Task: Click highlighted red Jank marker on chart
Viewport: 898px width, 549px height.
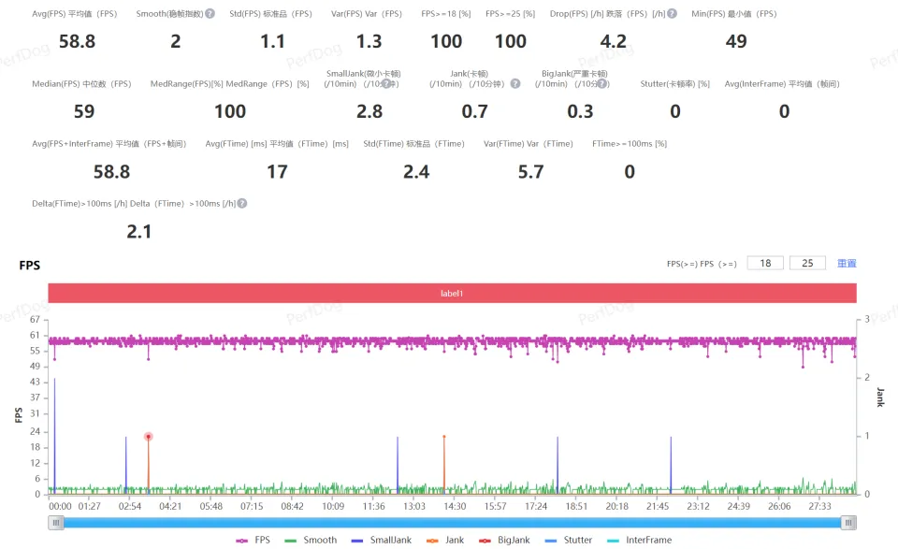Action: click(x=148, y=437)
